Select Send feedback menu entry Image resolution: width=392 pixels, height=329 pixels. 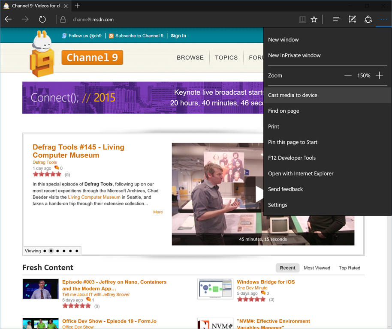coord(328,189)
